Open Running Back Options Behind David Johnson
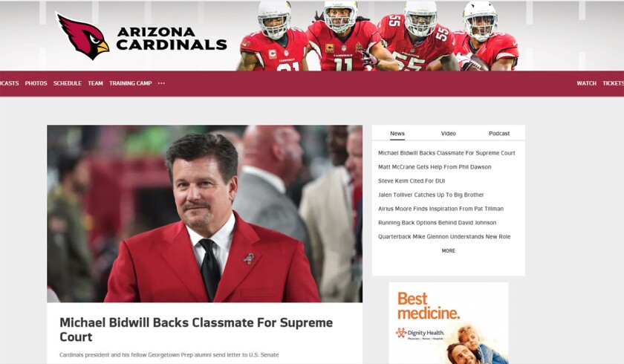Screen dimensions: 624x364 click(437, 223)
